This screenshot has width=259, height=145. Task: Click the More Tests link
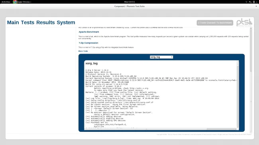pos(83,51)
